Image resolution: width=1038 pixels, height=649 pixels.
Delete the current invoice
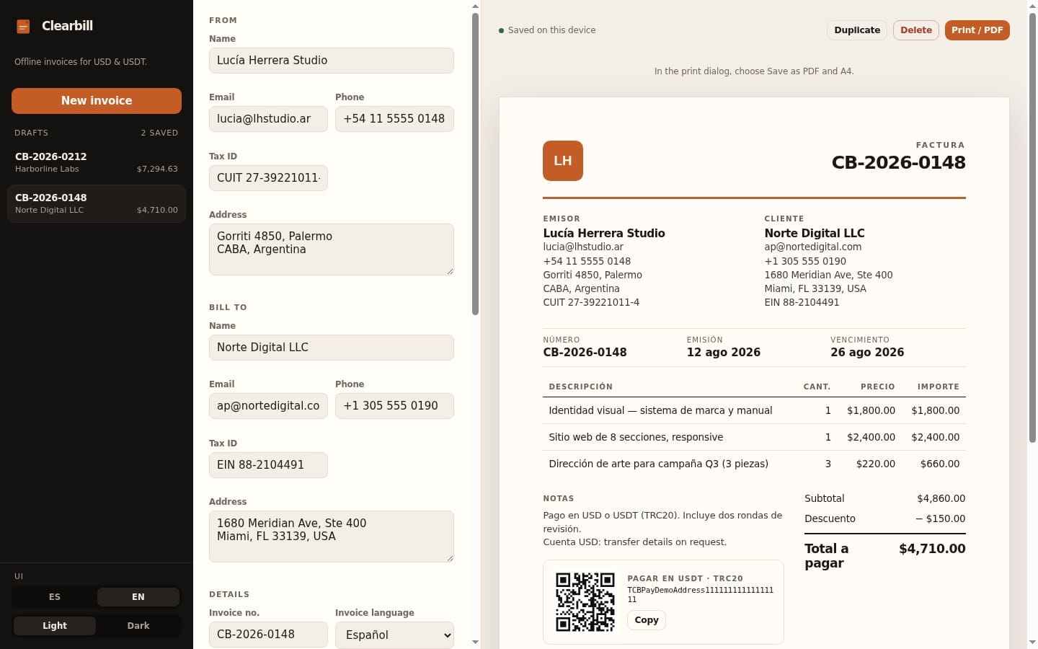tap(916, 30)
